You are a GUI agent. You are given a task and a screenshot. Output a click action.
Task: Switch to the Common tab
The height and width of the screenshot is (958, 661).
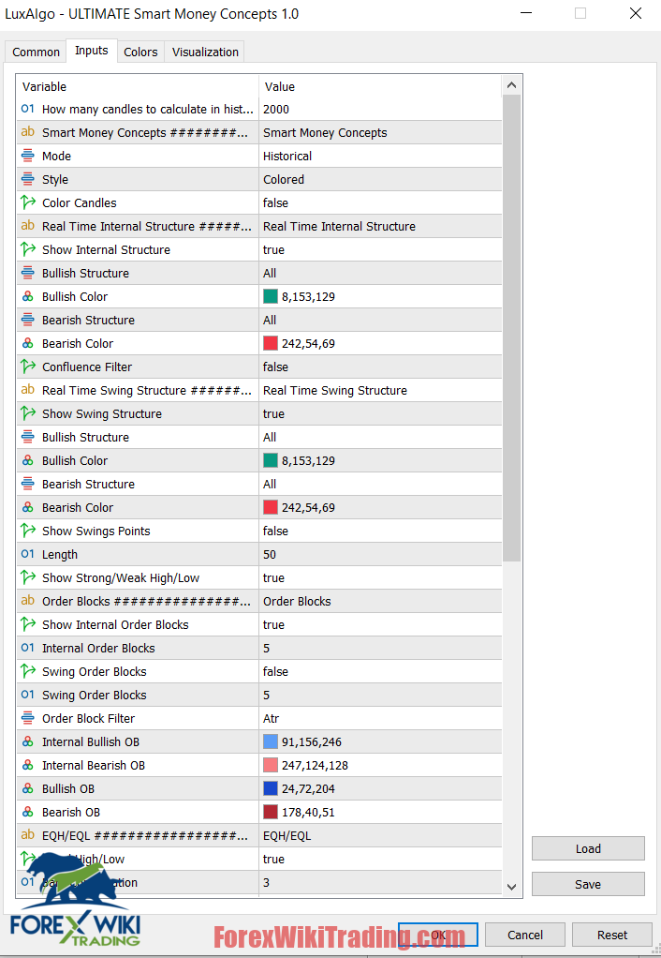coord(36,52)
